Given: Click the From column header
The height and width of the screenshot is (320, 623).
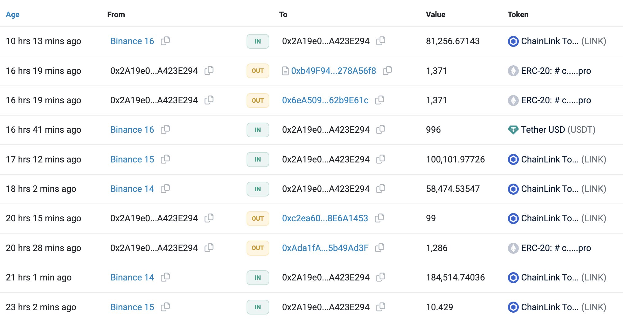Looking at the screenshot, I should (x=116, y=14).
